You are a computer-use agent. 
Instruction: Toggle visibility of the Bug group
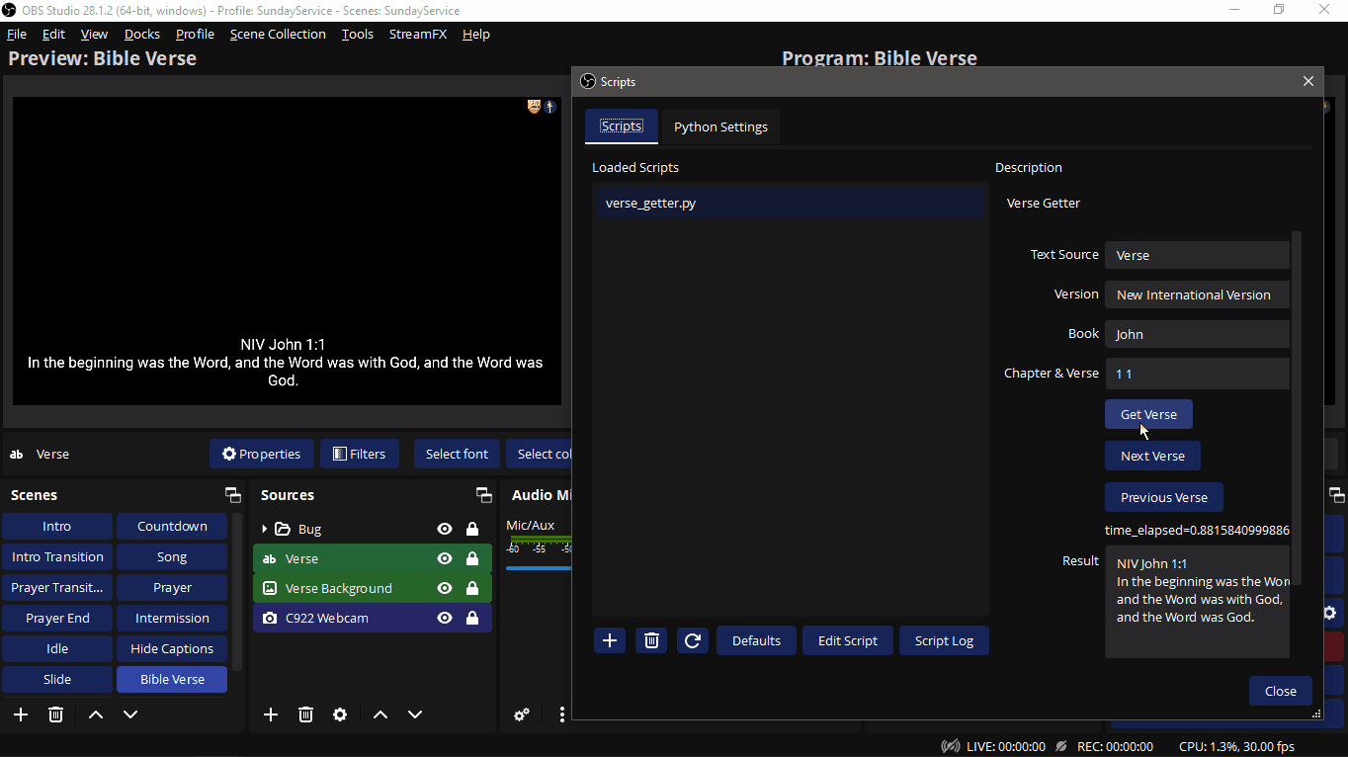[445, 529]
